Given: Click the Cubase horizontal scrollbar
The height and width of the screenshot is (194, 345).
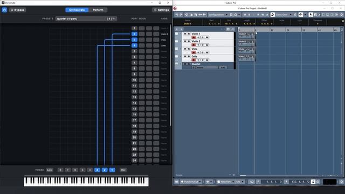Looking at the screenshot, I should click(243, 176).
